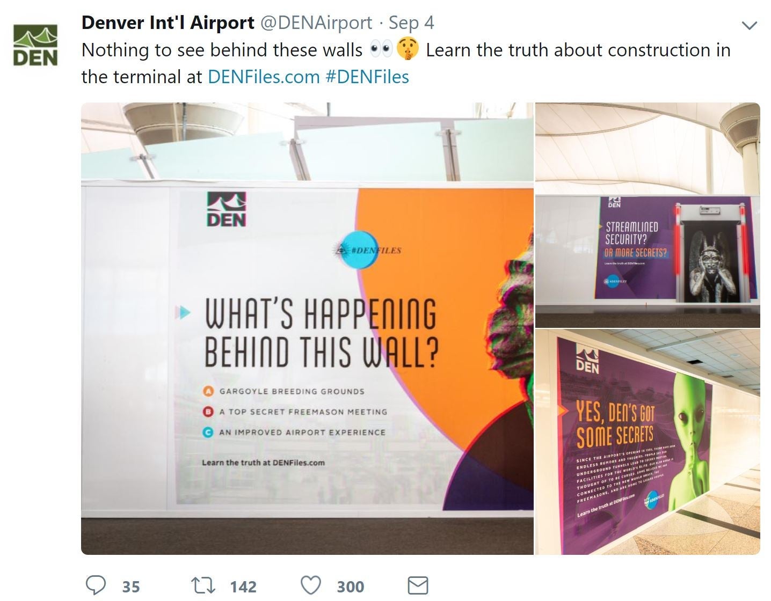View the 'What's happening behind this wall' photo

(307, 328)
